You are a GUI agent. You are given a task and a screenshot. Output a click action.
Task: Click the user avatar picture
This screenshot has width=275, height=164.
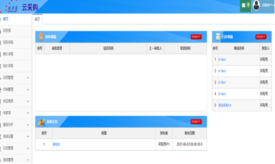click(x=256, y=5)
